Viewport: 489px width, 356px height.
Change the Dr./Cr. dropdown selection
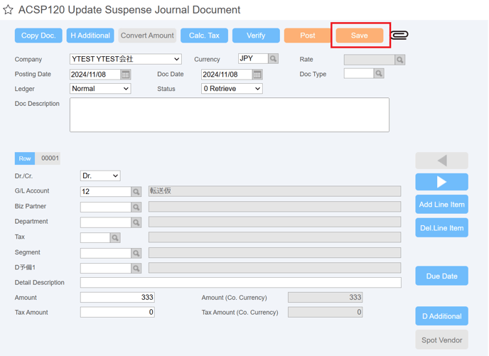click(100, 176)
